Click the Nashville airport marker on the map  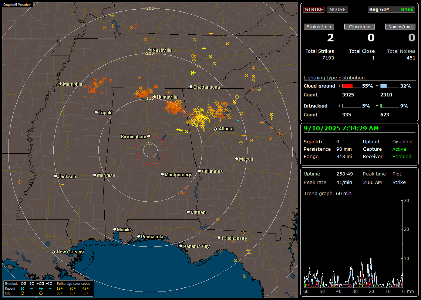tap(149, 50)
